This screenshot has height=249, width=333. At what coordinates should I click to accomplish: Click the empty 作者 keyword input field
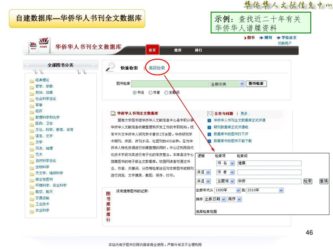point(269,172)
